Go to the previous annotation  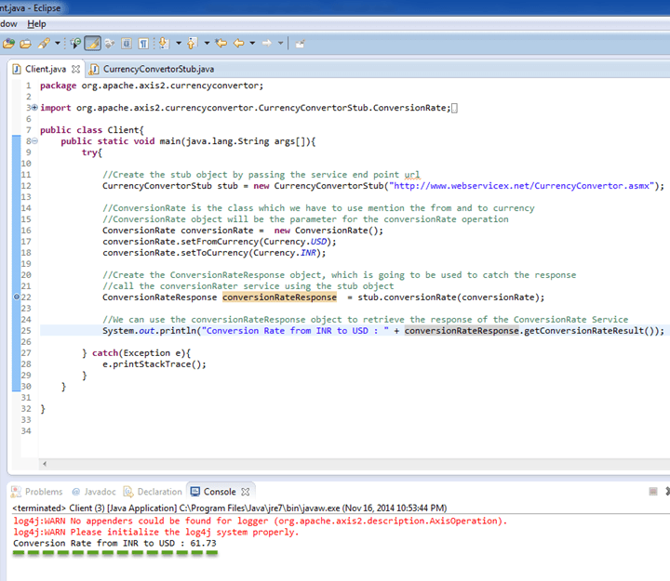pyautogui.click(x=193, y=43)
